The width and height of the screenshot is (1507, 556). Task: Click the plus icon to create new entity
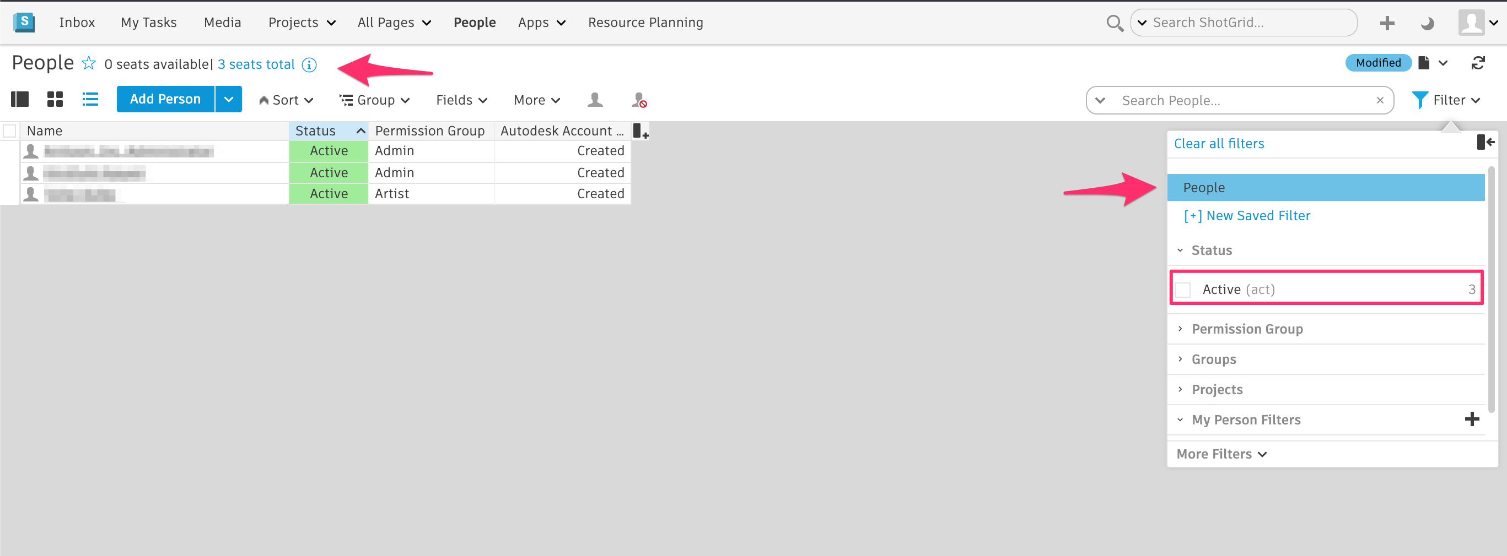coord(1386,23)
